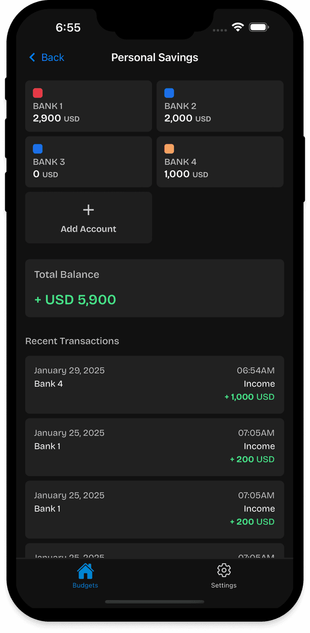The image size is (310, 633).
Task: Open Settings via the gear icon
Action: pyautogui.click(x=223, y=570)
